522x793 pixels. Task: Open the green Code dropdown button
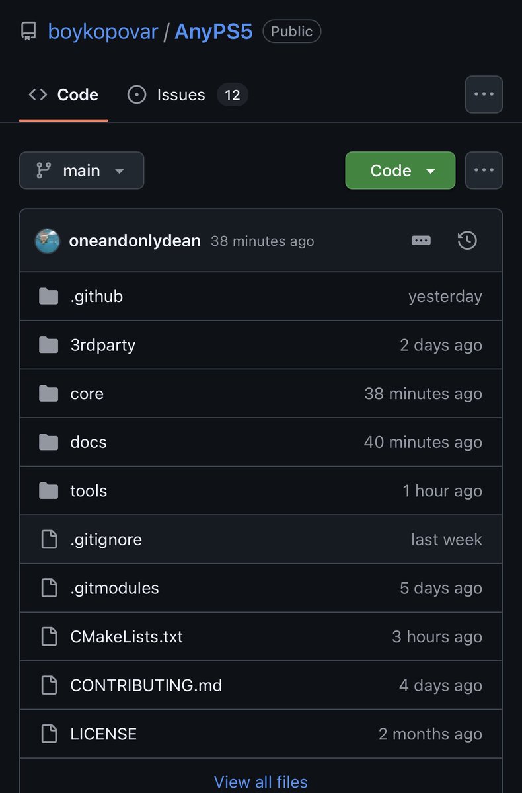(x=400, y=170)
